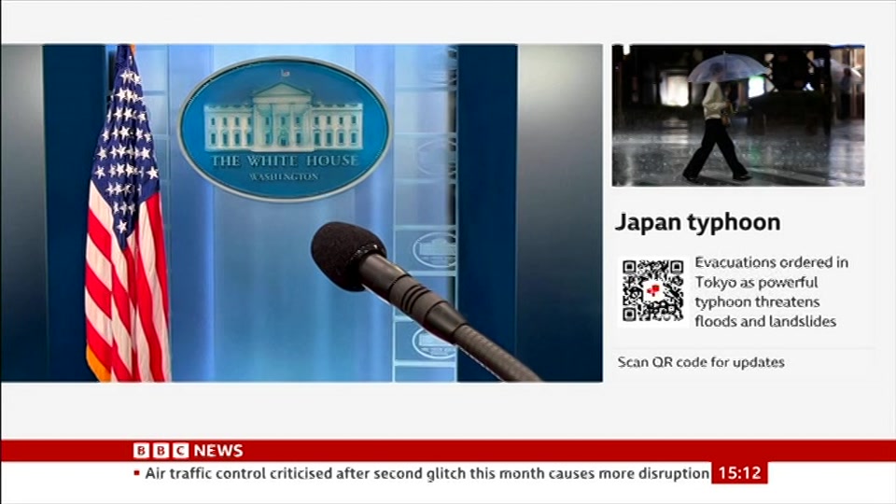Click the red bullet before the ticker
This screenshot has height=504, width=896.
pos(136,473)
